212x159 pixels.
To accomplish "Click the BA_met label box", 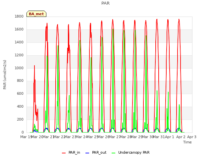I will point(36,14).
